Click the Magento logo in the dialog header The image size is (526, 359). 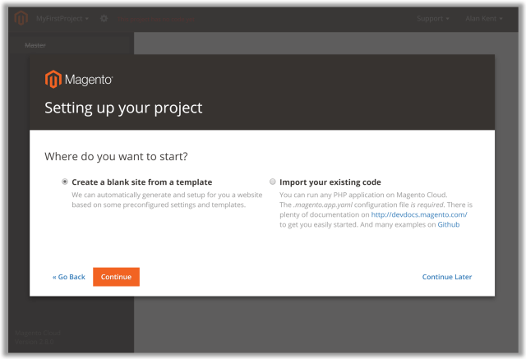point(79,80)
